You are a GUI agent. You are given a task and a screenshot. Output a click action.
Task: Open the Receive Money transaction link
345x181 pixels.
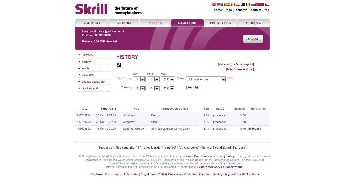coord(133,129)
